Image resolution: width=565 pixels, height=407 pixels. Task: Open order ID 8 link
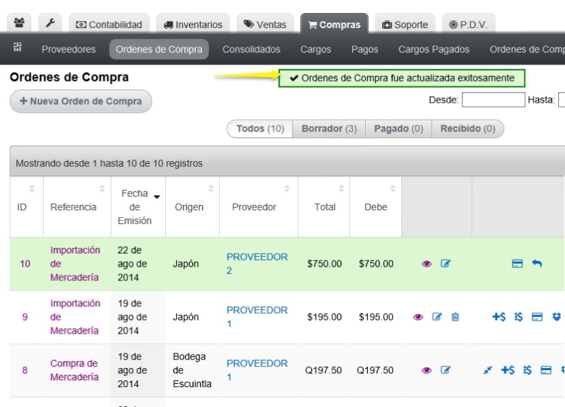pyautogui.click(x=25, y=370)
